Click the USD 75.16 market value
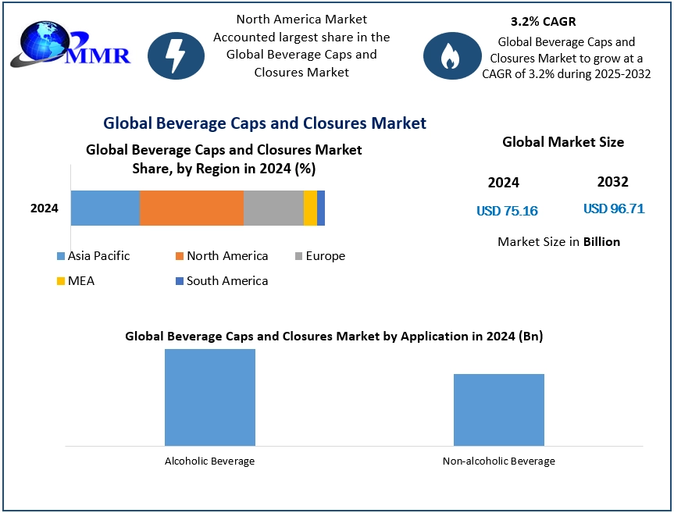 507,211
